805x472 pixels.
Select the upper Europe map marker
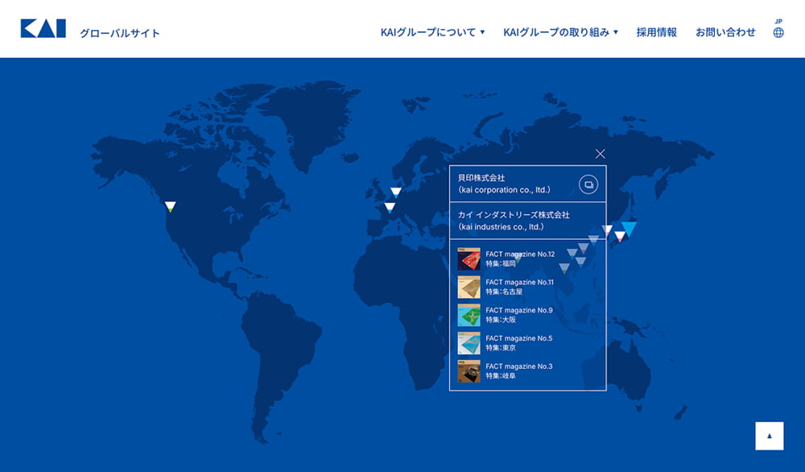point(396,192)
